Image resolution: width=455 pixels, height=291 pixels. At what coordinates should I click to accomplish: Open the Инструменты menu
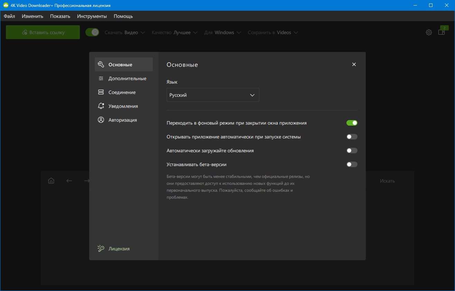coord(92,16)
